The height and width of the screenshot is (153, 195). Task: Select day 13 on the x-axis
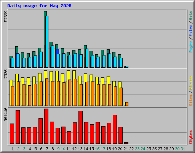[80, 149]
